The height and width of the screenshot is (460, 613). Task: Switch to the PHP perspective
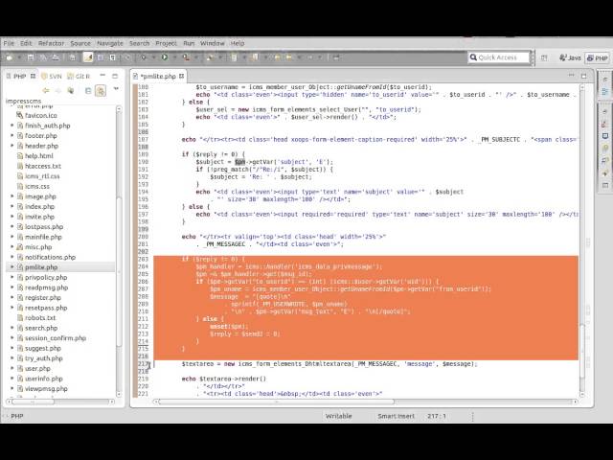598,57
